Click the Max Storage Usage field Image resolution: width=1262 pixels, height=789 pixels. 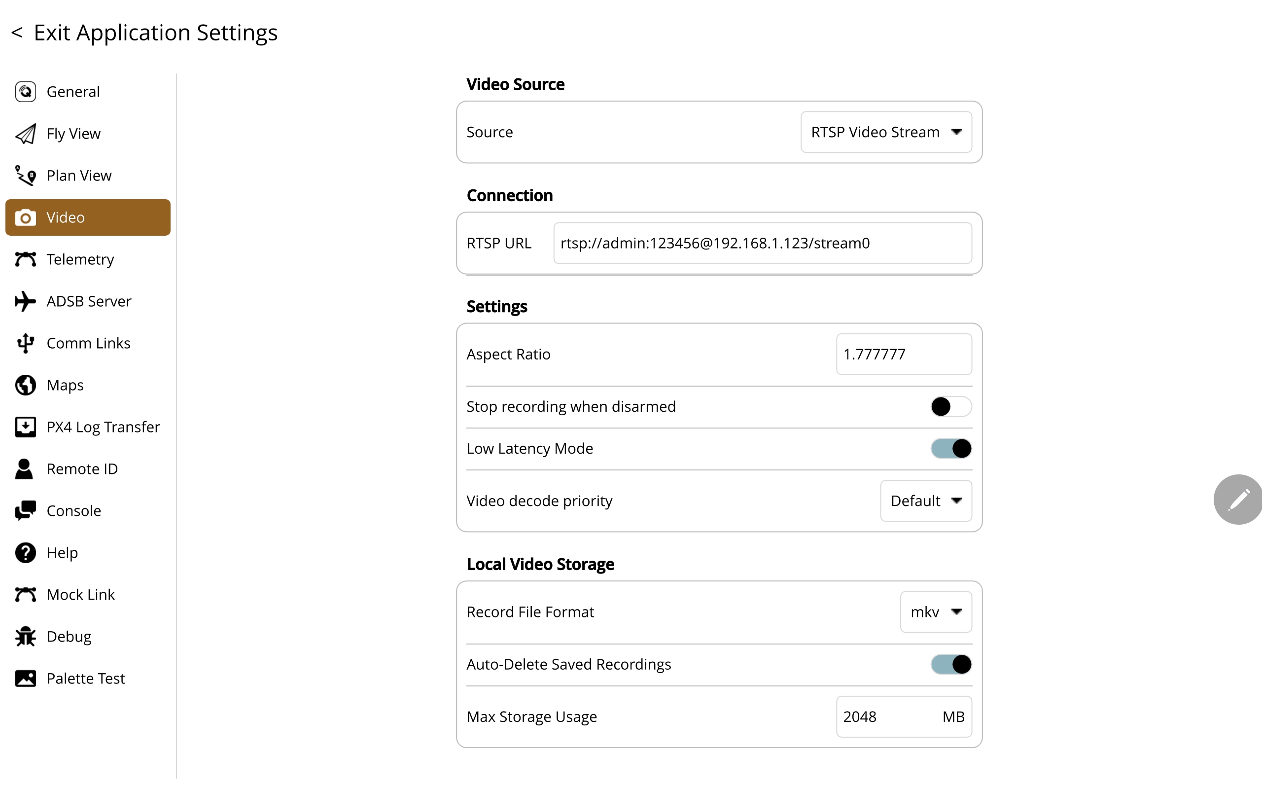click(x=904, y=717)
